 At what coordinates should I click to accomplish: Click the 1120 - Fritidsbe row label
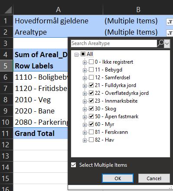[40, 88]
